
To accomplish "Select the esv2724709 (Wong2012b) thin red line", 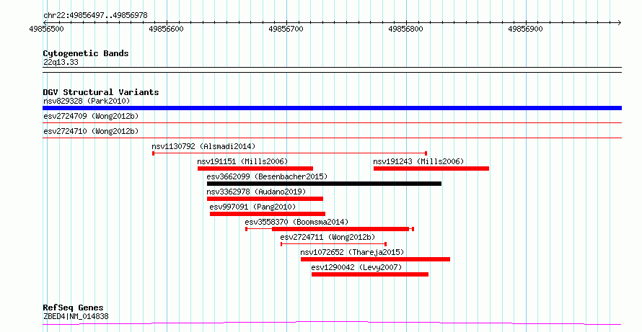I will point(332,122).
